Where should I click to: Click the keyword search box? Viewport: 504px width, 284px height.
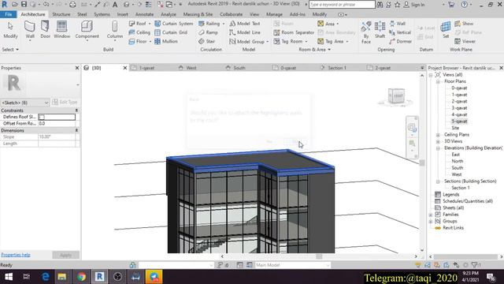coord(342,5)
